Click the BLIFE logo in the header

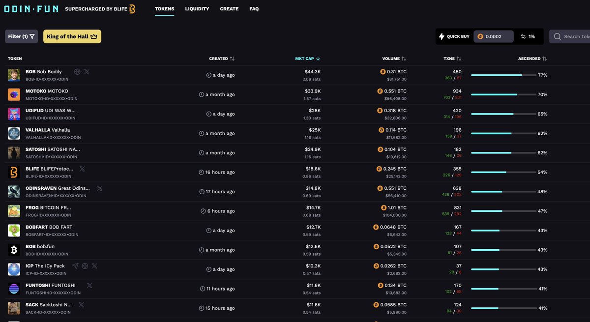(x=132, y=9)
